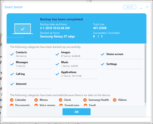Click the 'Backup has been completed.' heading
Screen dimensions: 153x124
pos(62,19)
